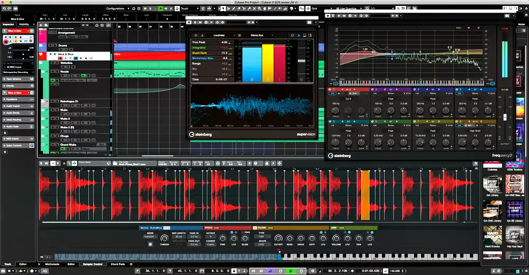Image resolution: width=529 pixels, height=275 pixels.
Task: Click the sampler amp PAN knob
Action: point(359,238)
